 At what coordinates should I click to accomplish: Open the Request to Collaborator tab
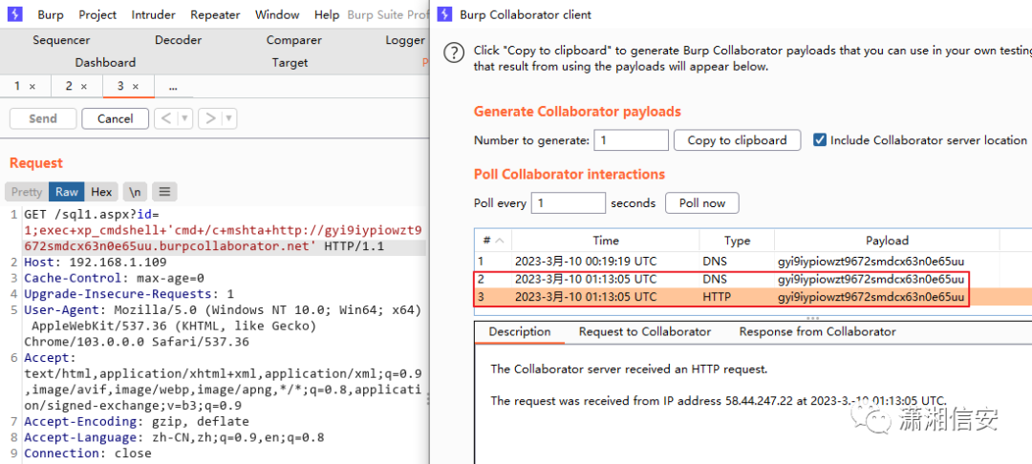point(645,332)
